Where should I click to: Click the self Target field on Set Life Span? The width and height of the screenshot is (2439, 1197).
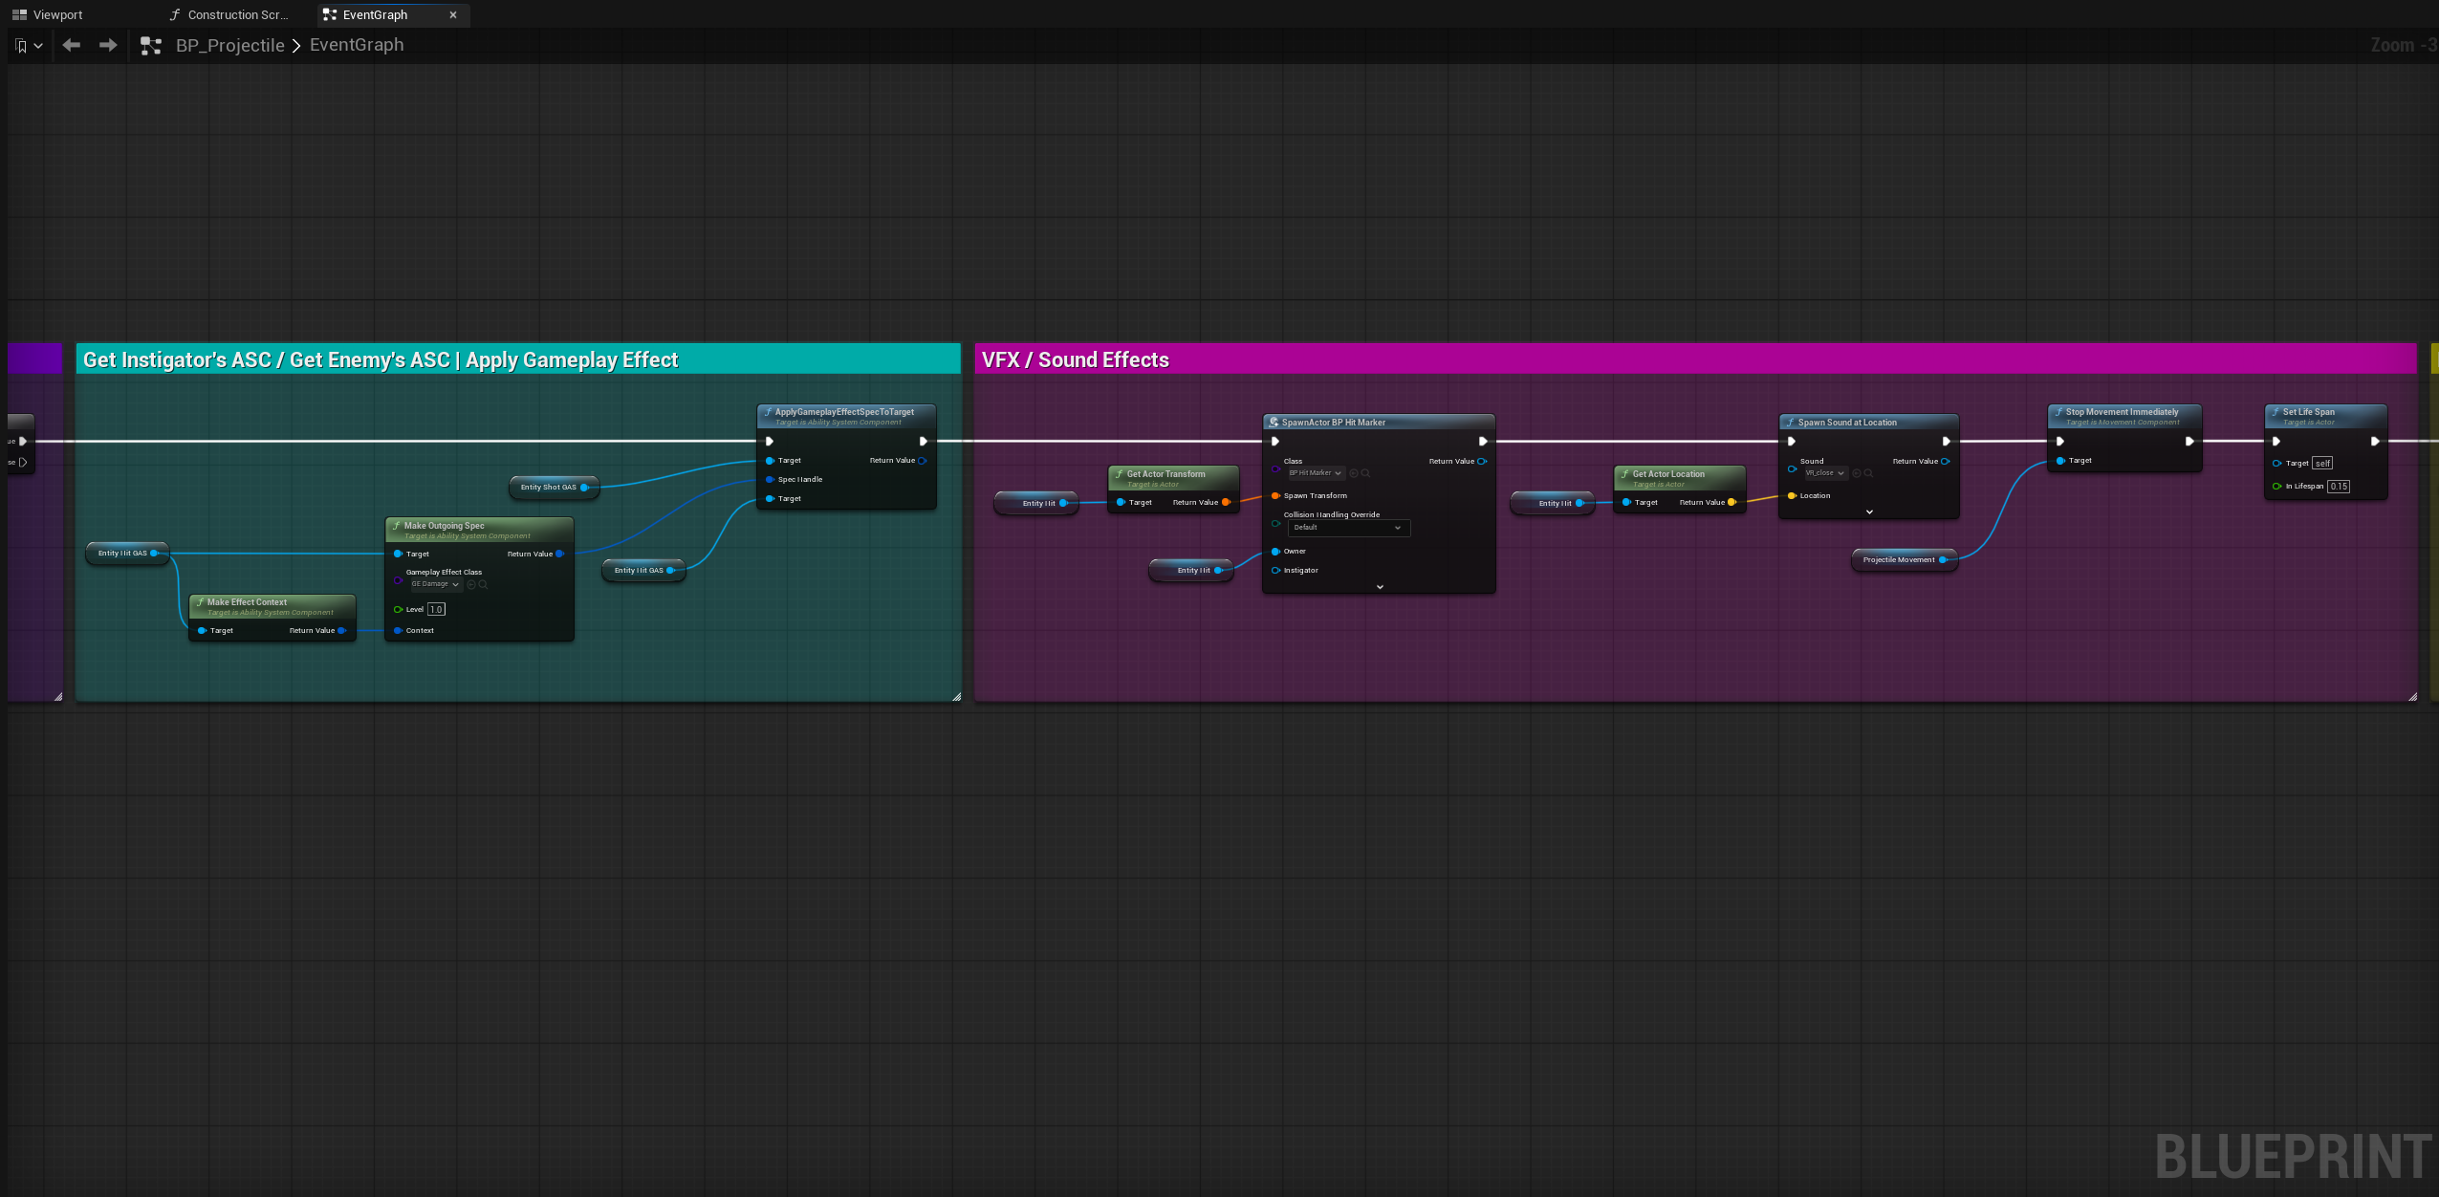point(2322,464)
